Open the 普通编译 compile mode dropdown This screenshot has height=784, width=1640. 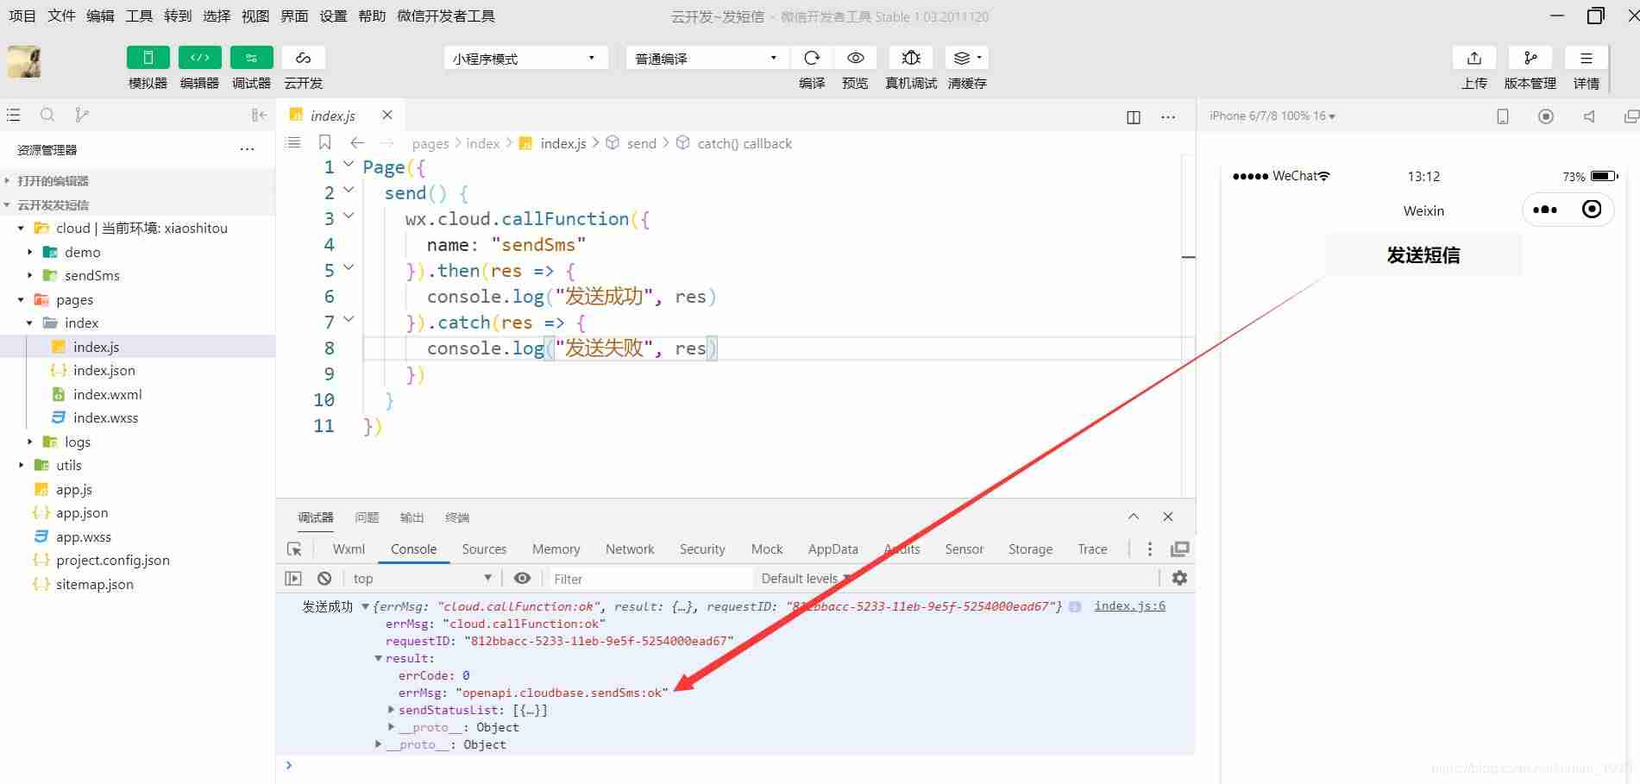click(x=707, y=58)
